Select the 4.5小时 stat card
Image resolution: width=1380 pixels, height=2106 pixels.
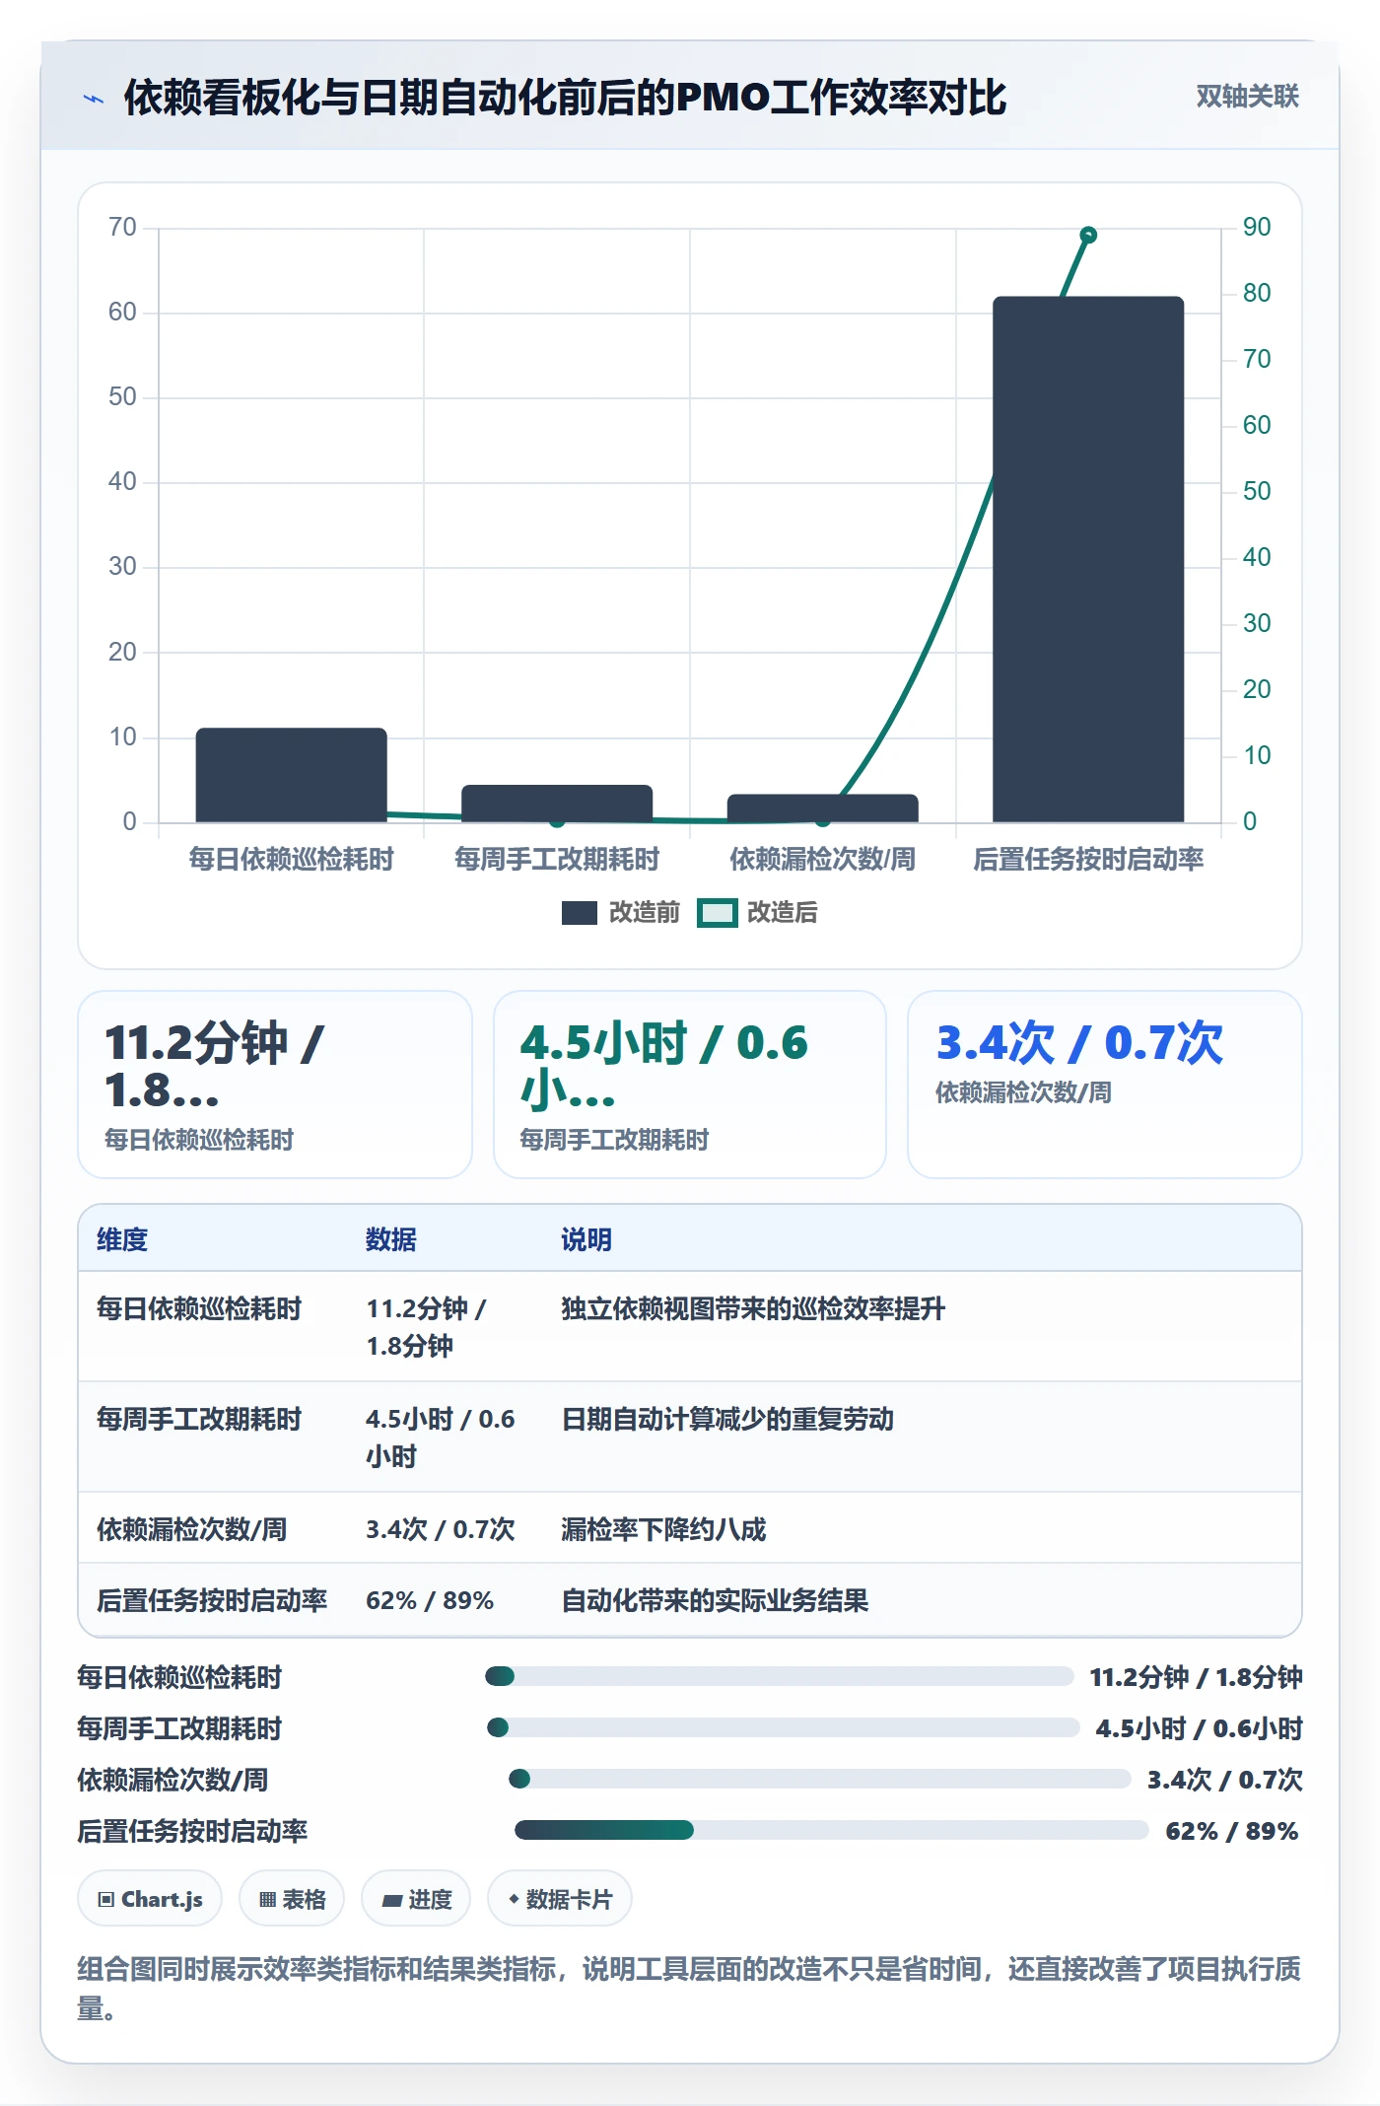[x=690, y=1085]
